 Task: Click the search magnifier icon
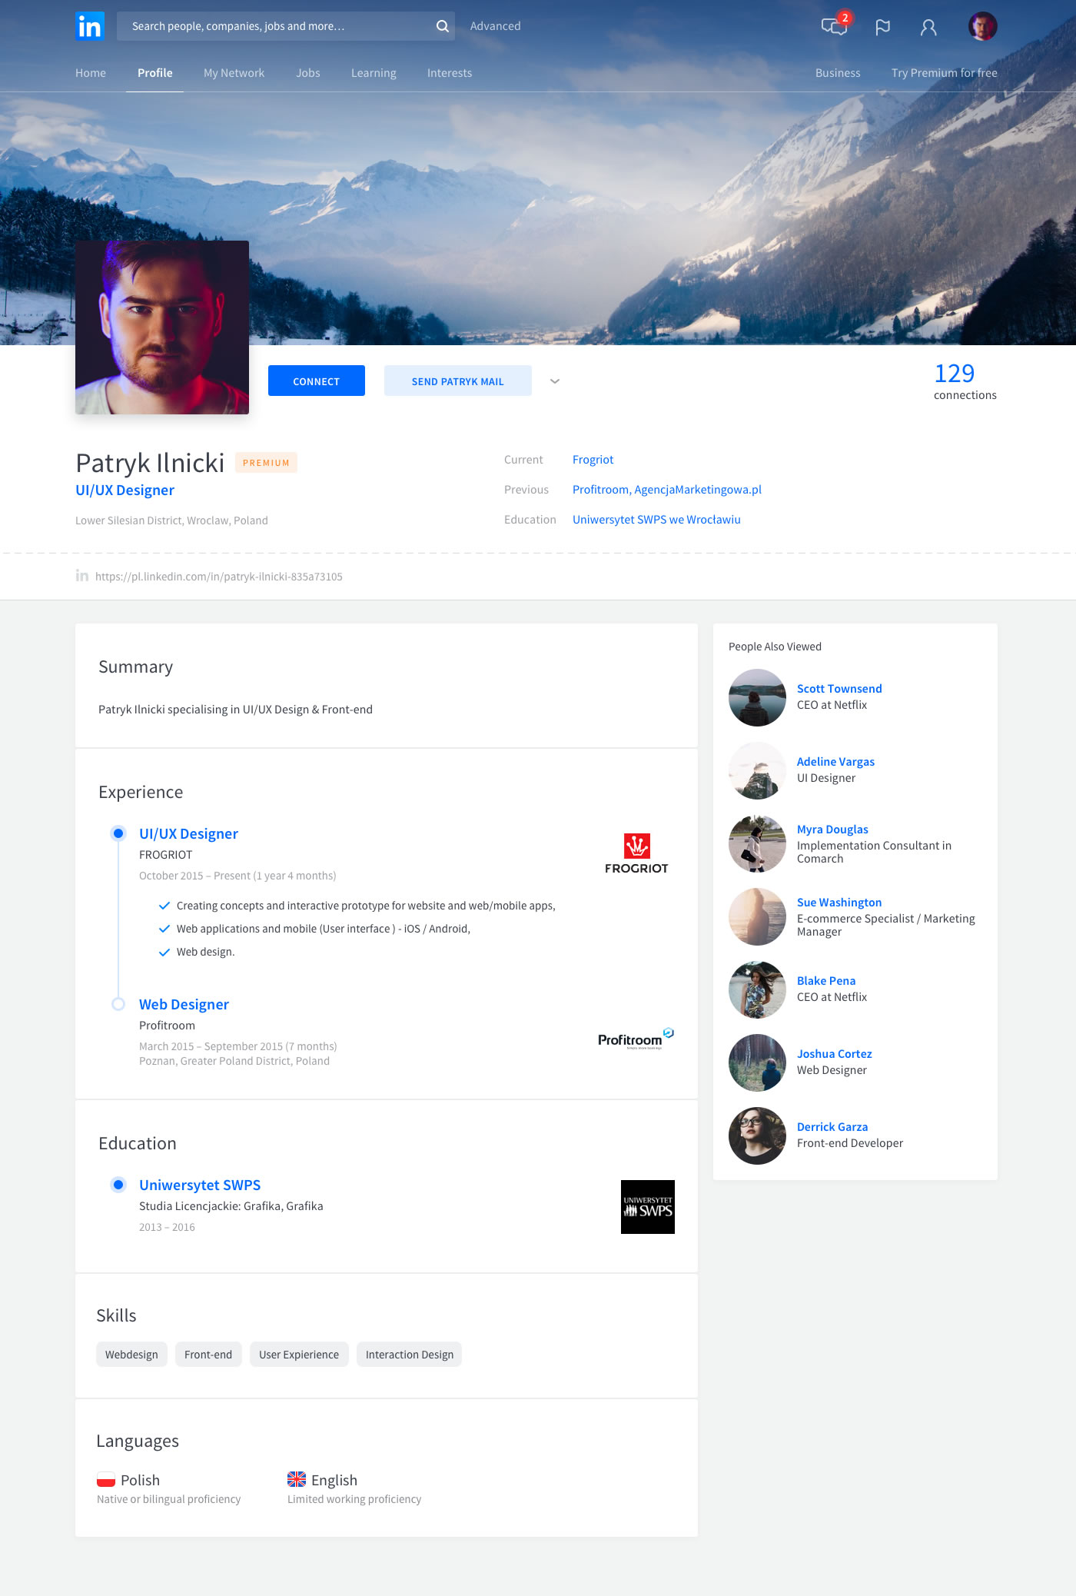(x=442, y=26)
